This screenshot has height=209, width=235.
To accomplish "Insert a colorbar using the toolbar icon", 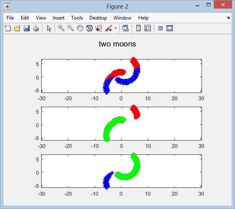I will click(x=138, y=28).
